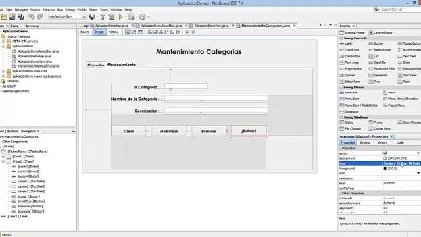Pick Button component in the Palette
The image size is (421, 237).
(x=376, y=43)
